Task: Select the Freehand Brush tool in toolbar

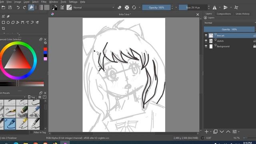Action: click(x=31, y=8)
